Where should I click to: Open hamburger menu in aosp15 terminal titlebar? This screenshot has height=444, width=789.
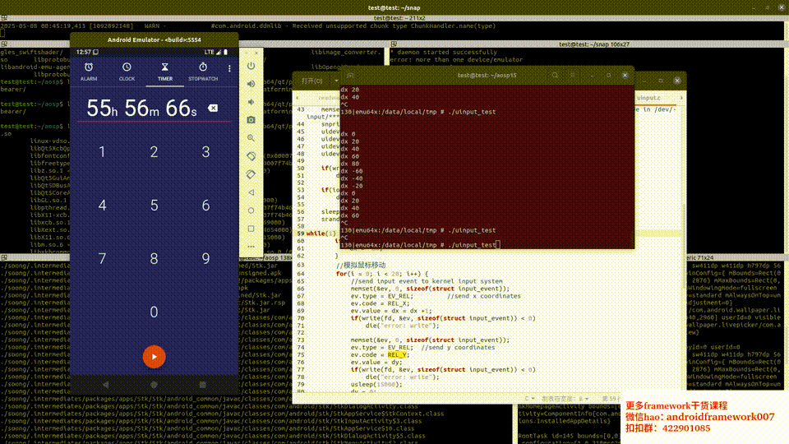pyautogui.click(x=573, y=75)
